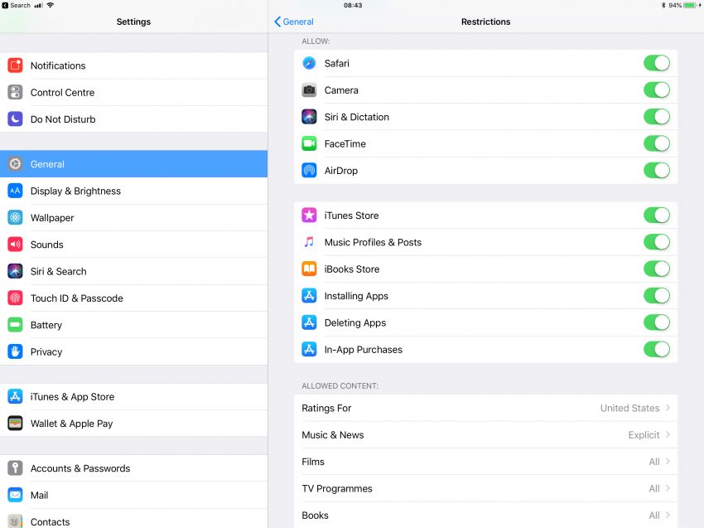704x528 pixels.
Task: Click the Notifications icon in the sidebar
Action: click(x=17, y=65)
